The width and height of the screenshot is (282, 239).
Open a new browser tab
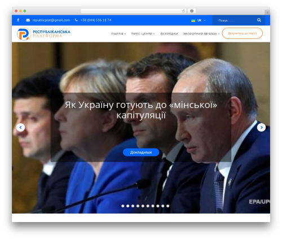point(267,12)
